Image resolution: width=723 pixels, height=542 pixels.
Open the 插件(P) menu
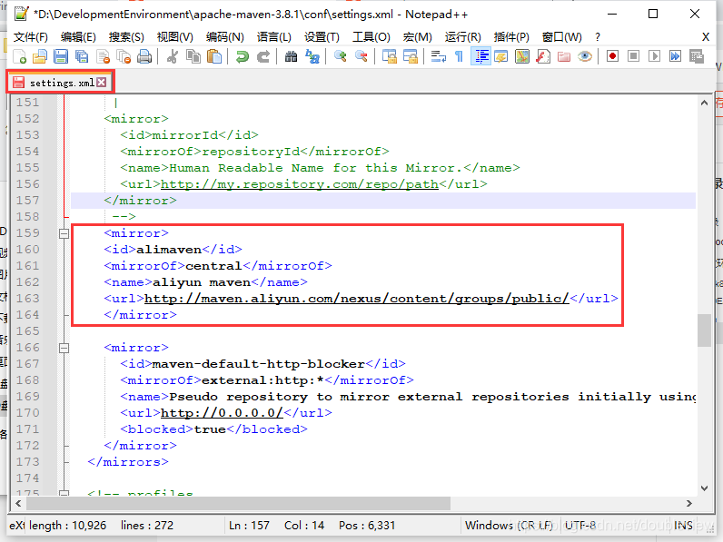[510, 37]
